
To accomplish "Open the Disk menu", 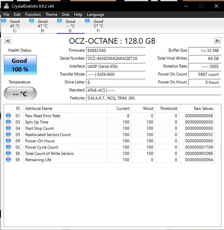I will click(x=66, y=15).
